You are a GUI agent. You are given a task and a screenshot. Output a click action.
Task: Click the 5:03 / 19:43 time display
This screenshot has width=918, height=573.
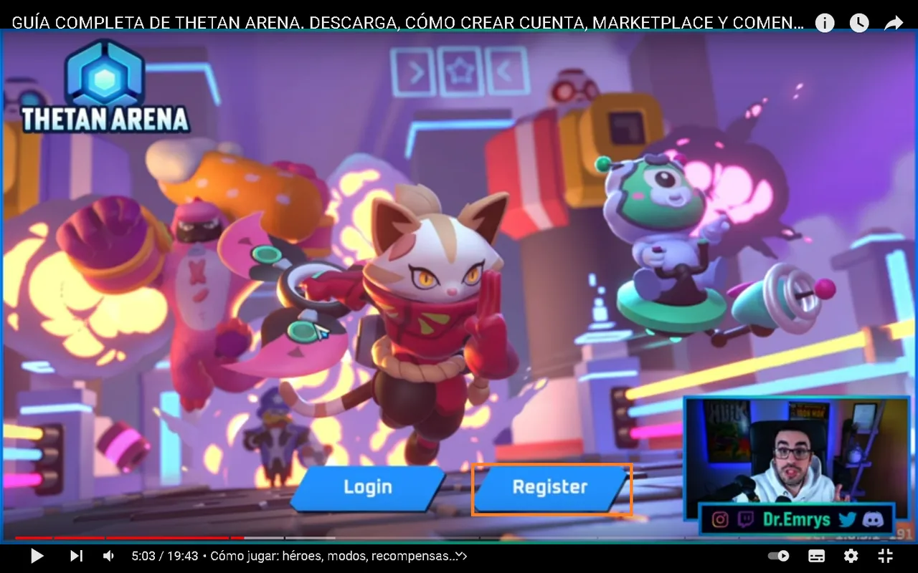click(165, 556)
